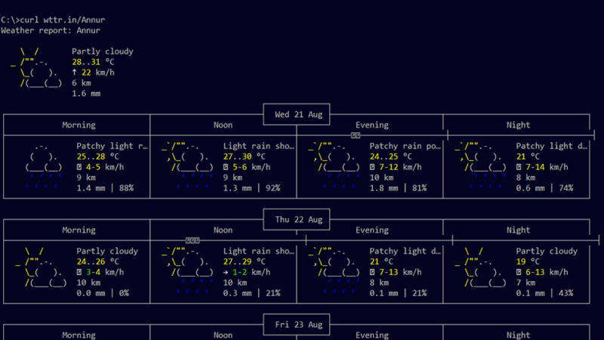Click Thursday night 'Partly cloudy' text
The image size is (604, 340).
(547, 251)
